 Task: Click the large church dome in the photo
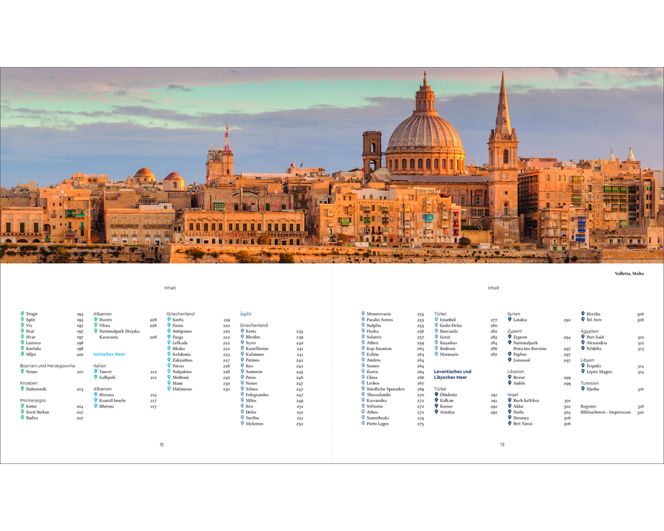point(425,133)
